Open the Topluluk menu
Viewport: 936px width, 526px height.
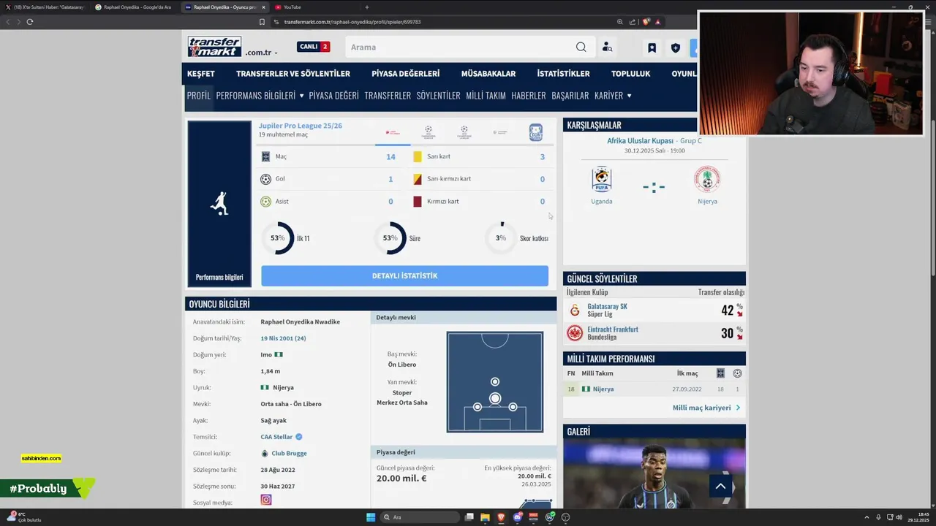[630, 74]
